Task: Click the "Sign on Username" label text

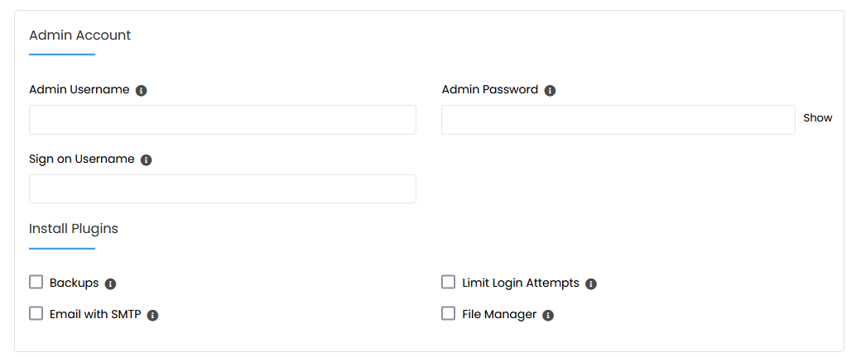Action: point(82,159)
